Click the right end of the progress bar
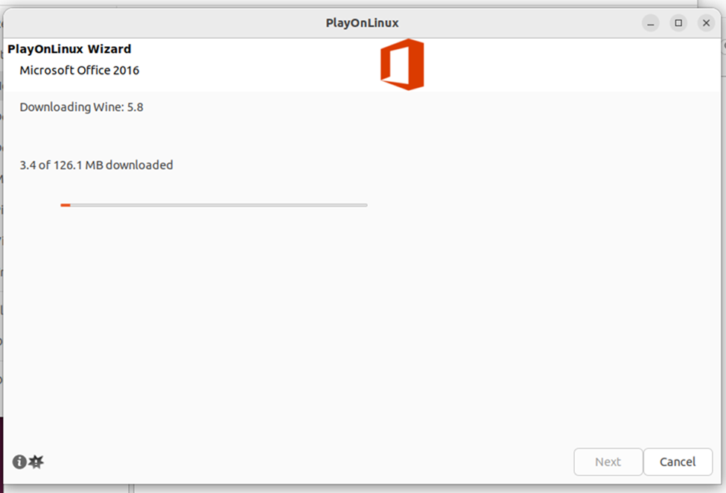 (365, 205)
